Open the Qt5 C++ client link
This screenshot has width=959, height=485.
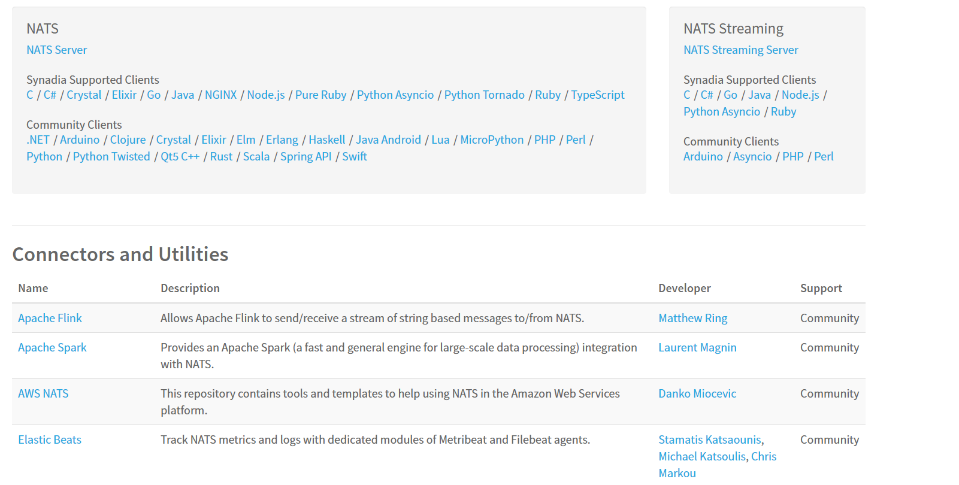(x=180, y=157)
